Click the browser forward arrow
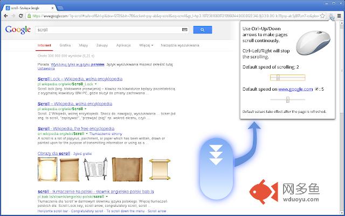Image resolution: width=345 pixels, height=216 pixels. point(13,16)
